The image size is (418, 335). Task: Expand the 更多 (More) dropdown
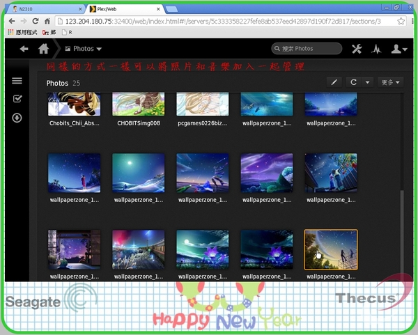point(391,82)
